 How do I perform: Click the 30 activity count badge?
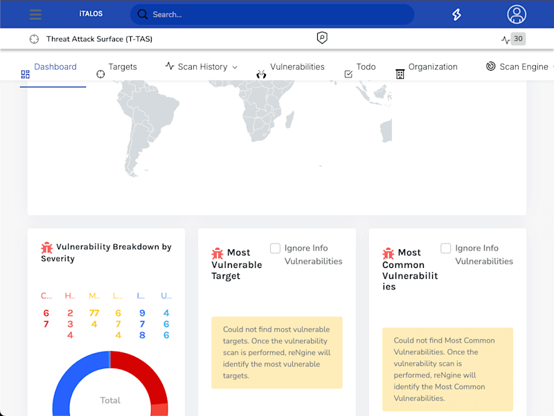[518, 39]
